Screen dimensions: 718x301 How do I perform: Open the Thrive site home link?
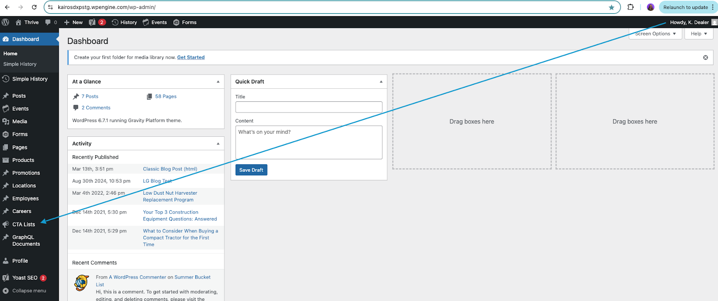27,22
